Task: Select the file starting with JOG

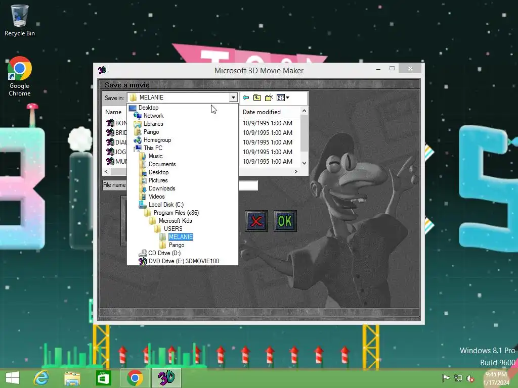Action: (x=117, y=152)
